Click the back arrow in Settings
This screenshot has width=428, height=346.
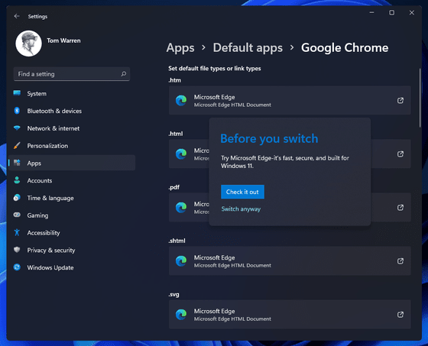point(17,16)
